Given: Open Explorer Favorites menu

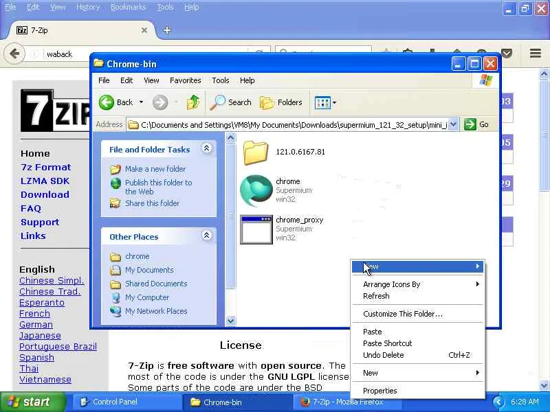Looking at the screenshot, I should coord(185,80).
